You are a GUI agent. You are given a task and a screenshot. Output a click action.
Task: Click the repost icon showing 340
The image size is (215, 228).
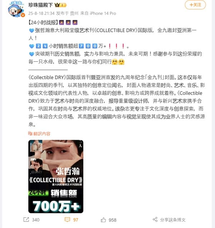tap(26, 219)
